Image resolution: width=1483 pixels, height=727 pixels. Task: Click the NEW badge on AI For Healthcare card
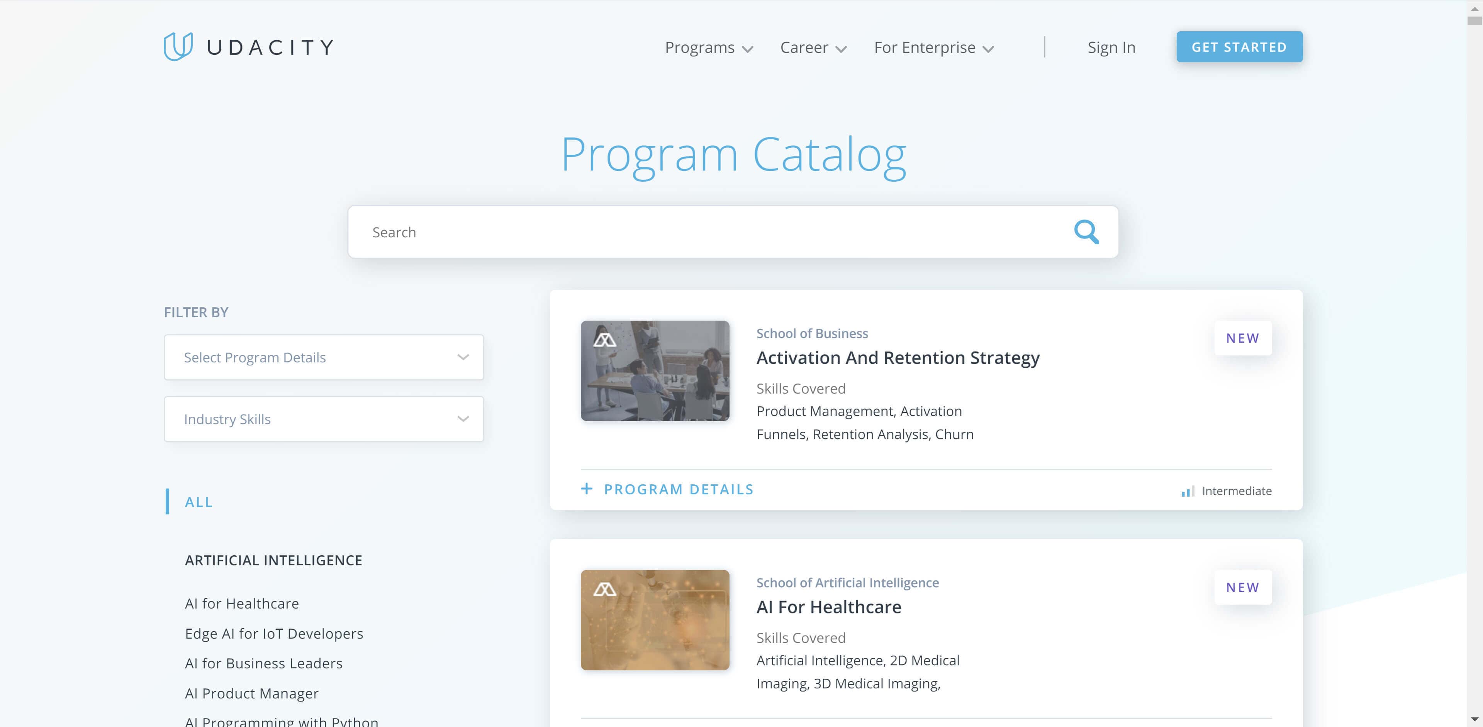[x=1242, y=587]
